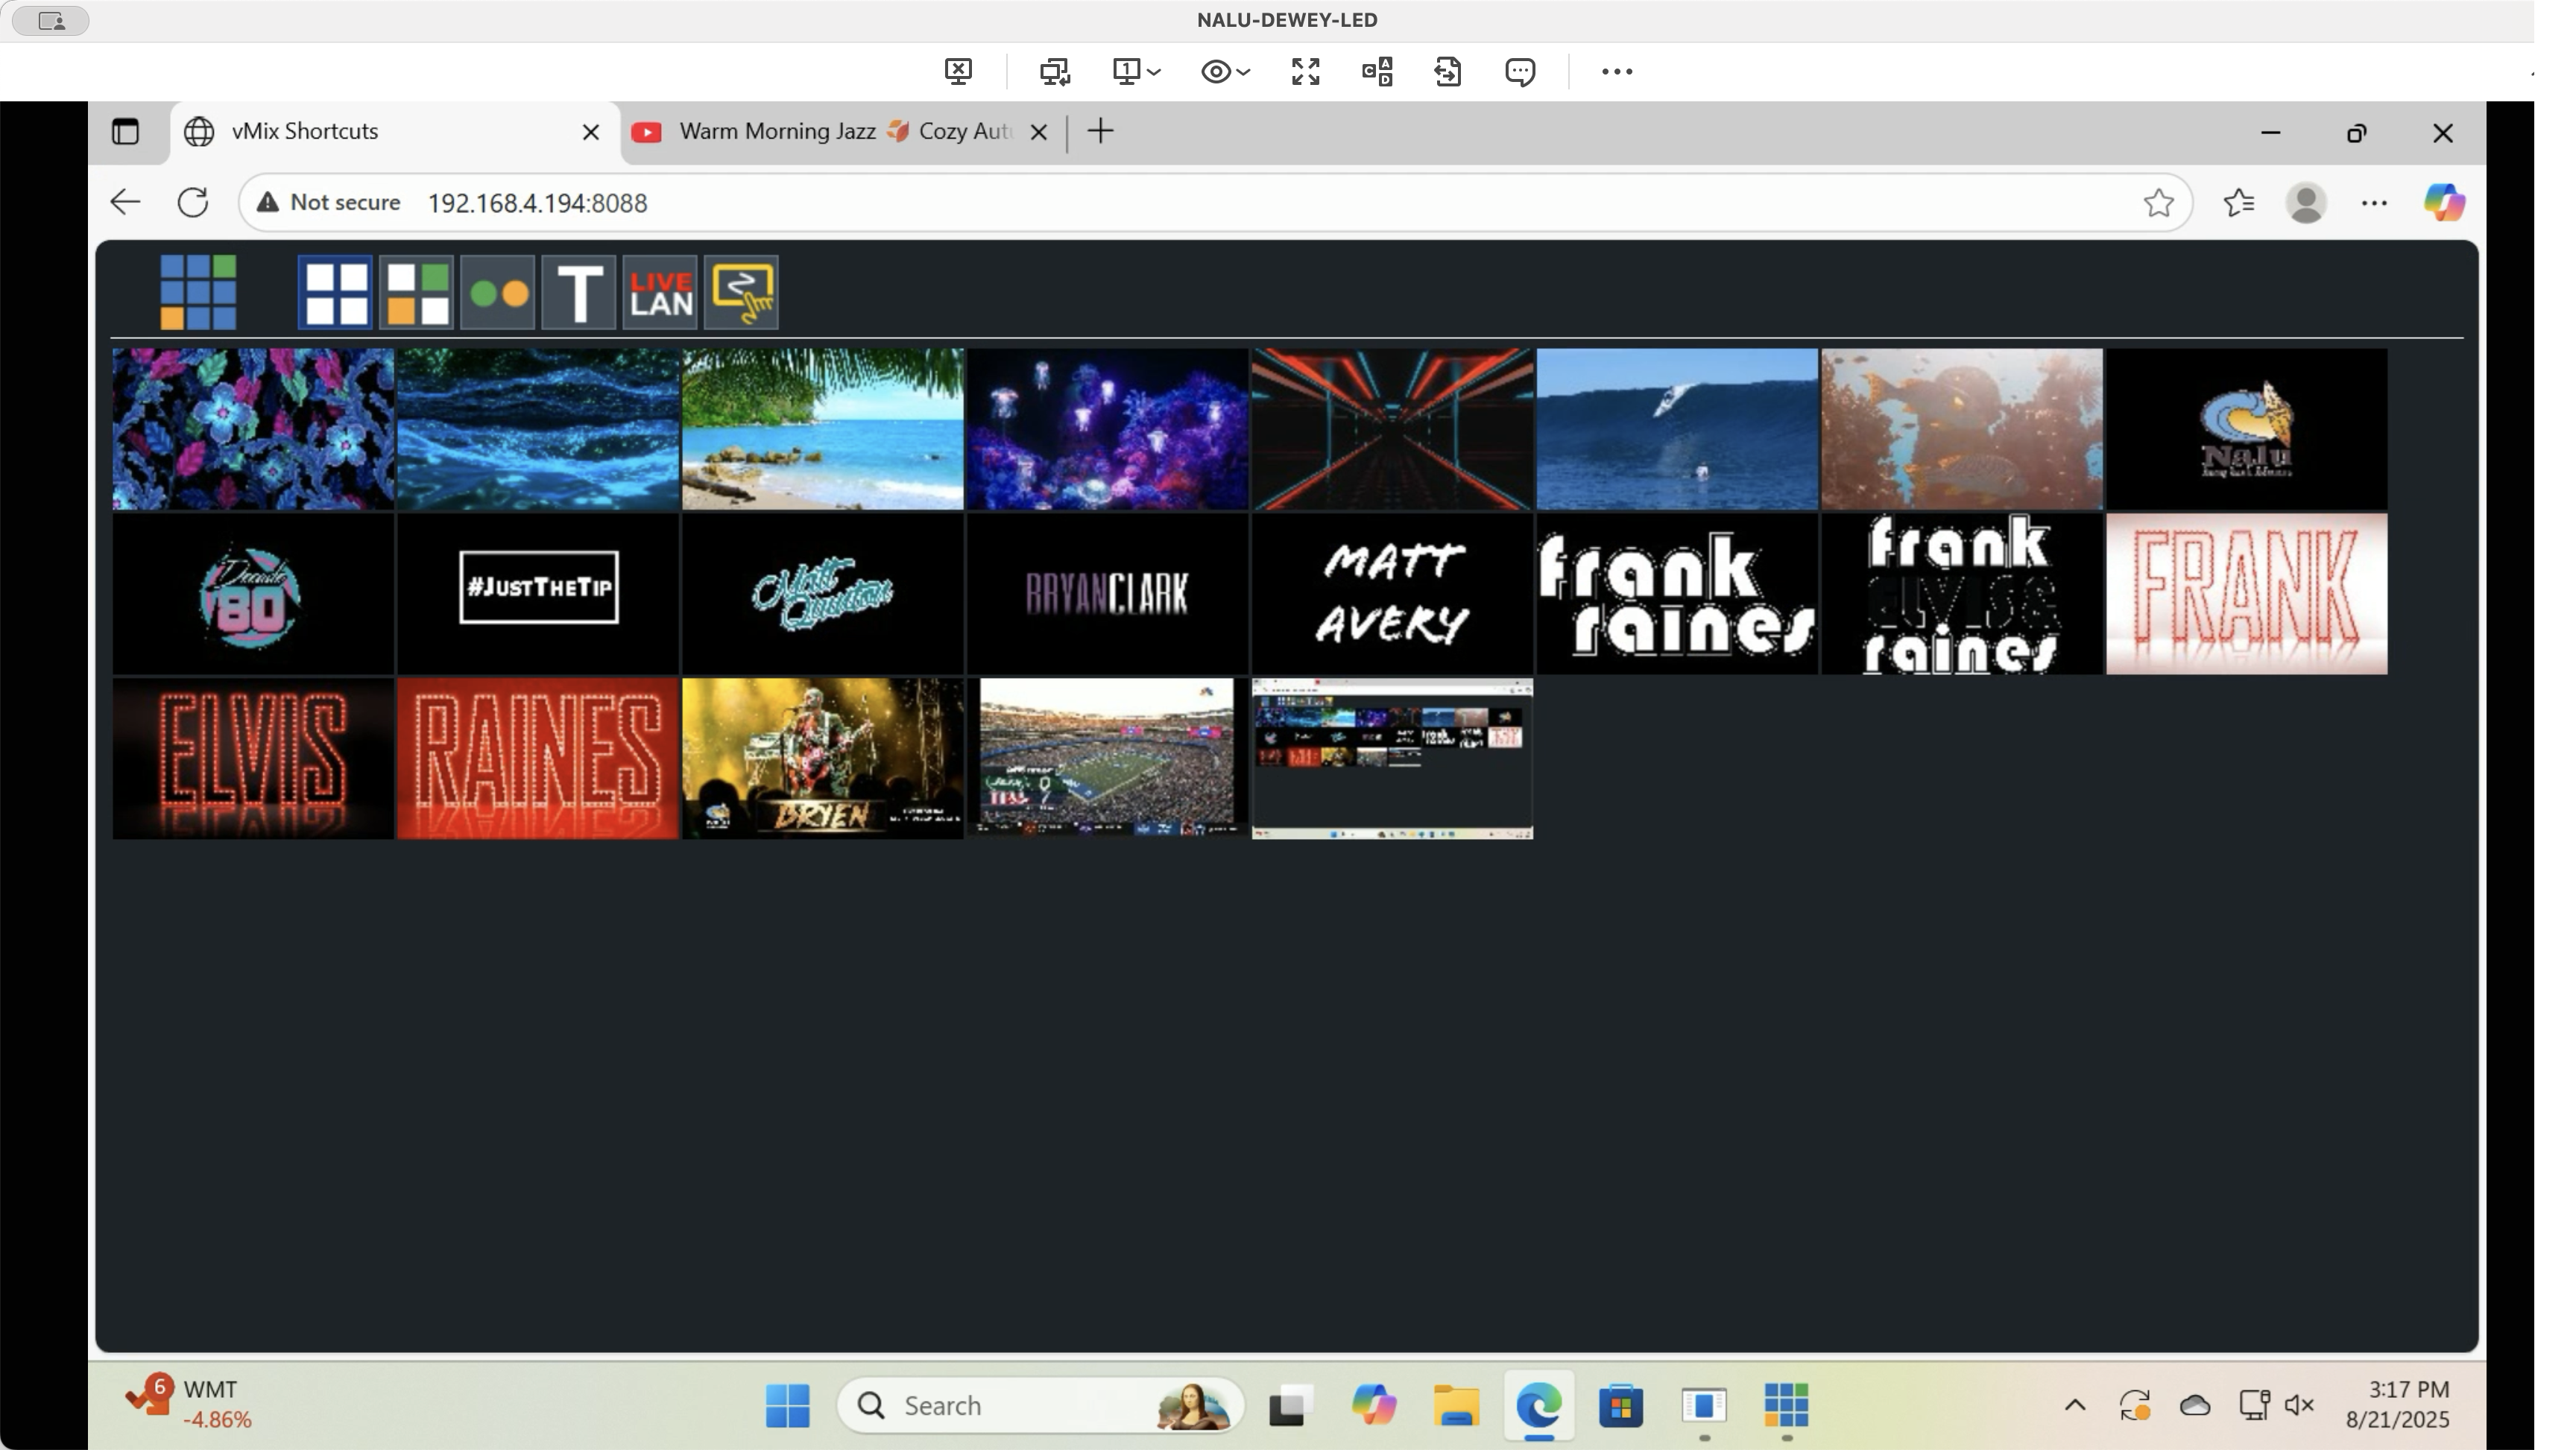2576x1450 pixels.
Task: Select the blue floral pattern thumbnail
Action: [x=253, y=429]
